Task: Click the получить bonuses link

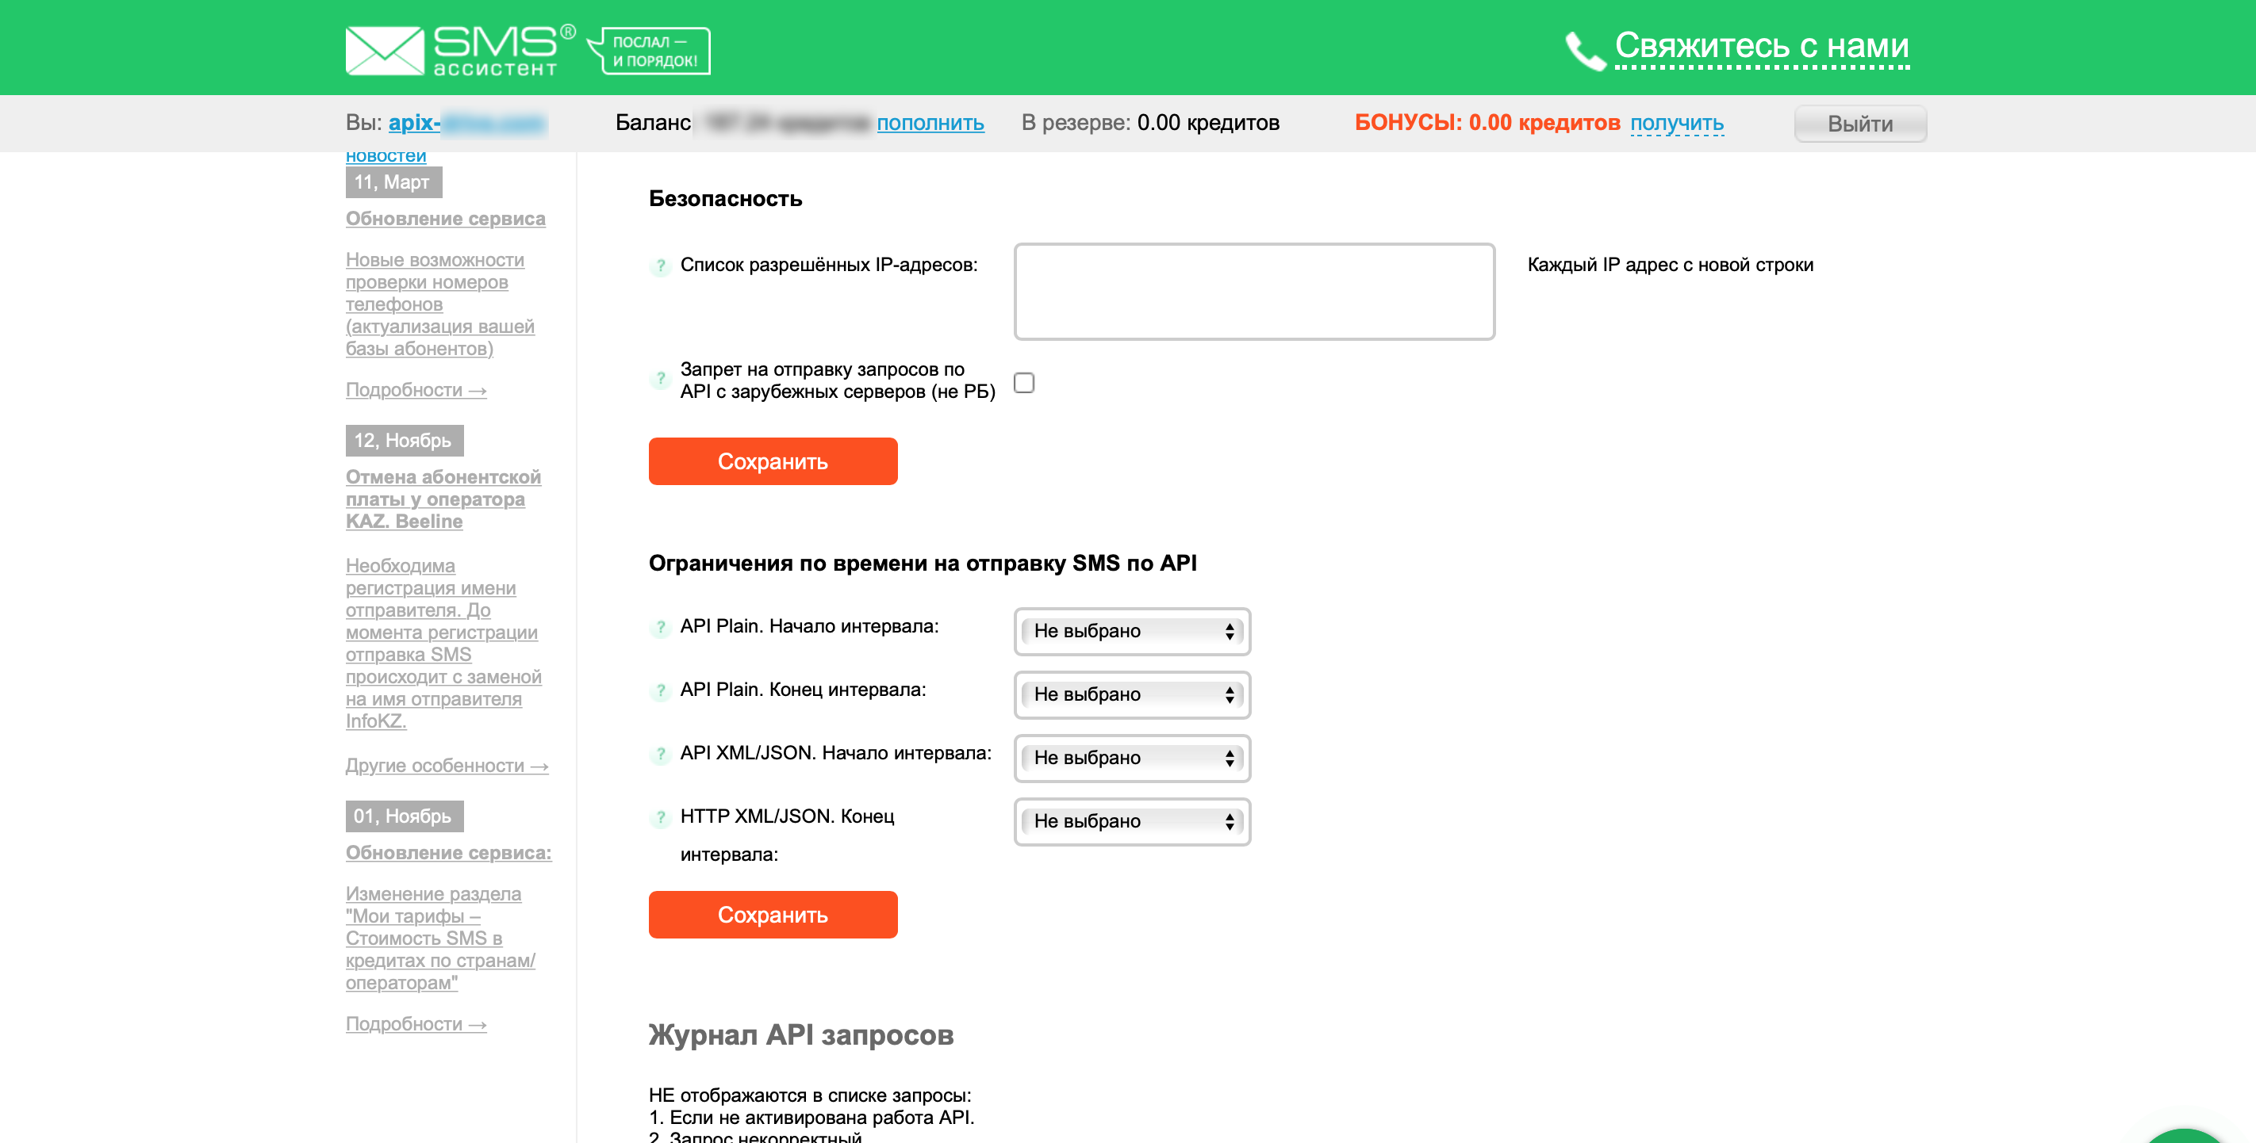Action: click(x=1676, y=124)
